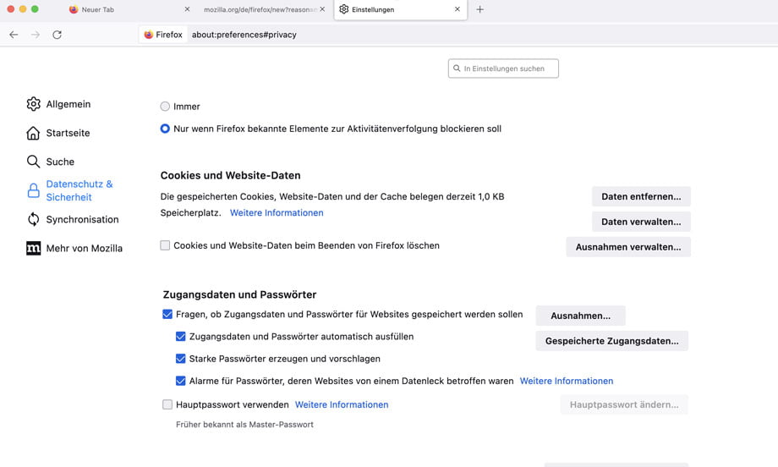Image resolution: width=778 pixels, height=467 pixels.
Task: Click the Synchronisation arrows icon
Action: [33, 219]
